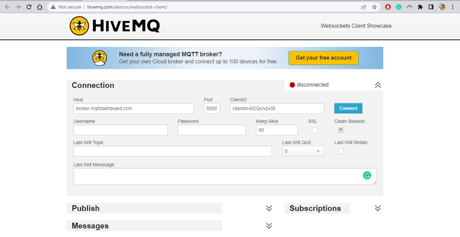Image resolution: width=460 pixels, height=237 pixels.
Task: Click the bee mascot in cloud banner
Action: (100, 58)
